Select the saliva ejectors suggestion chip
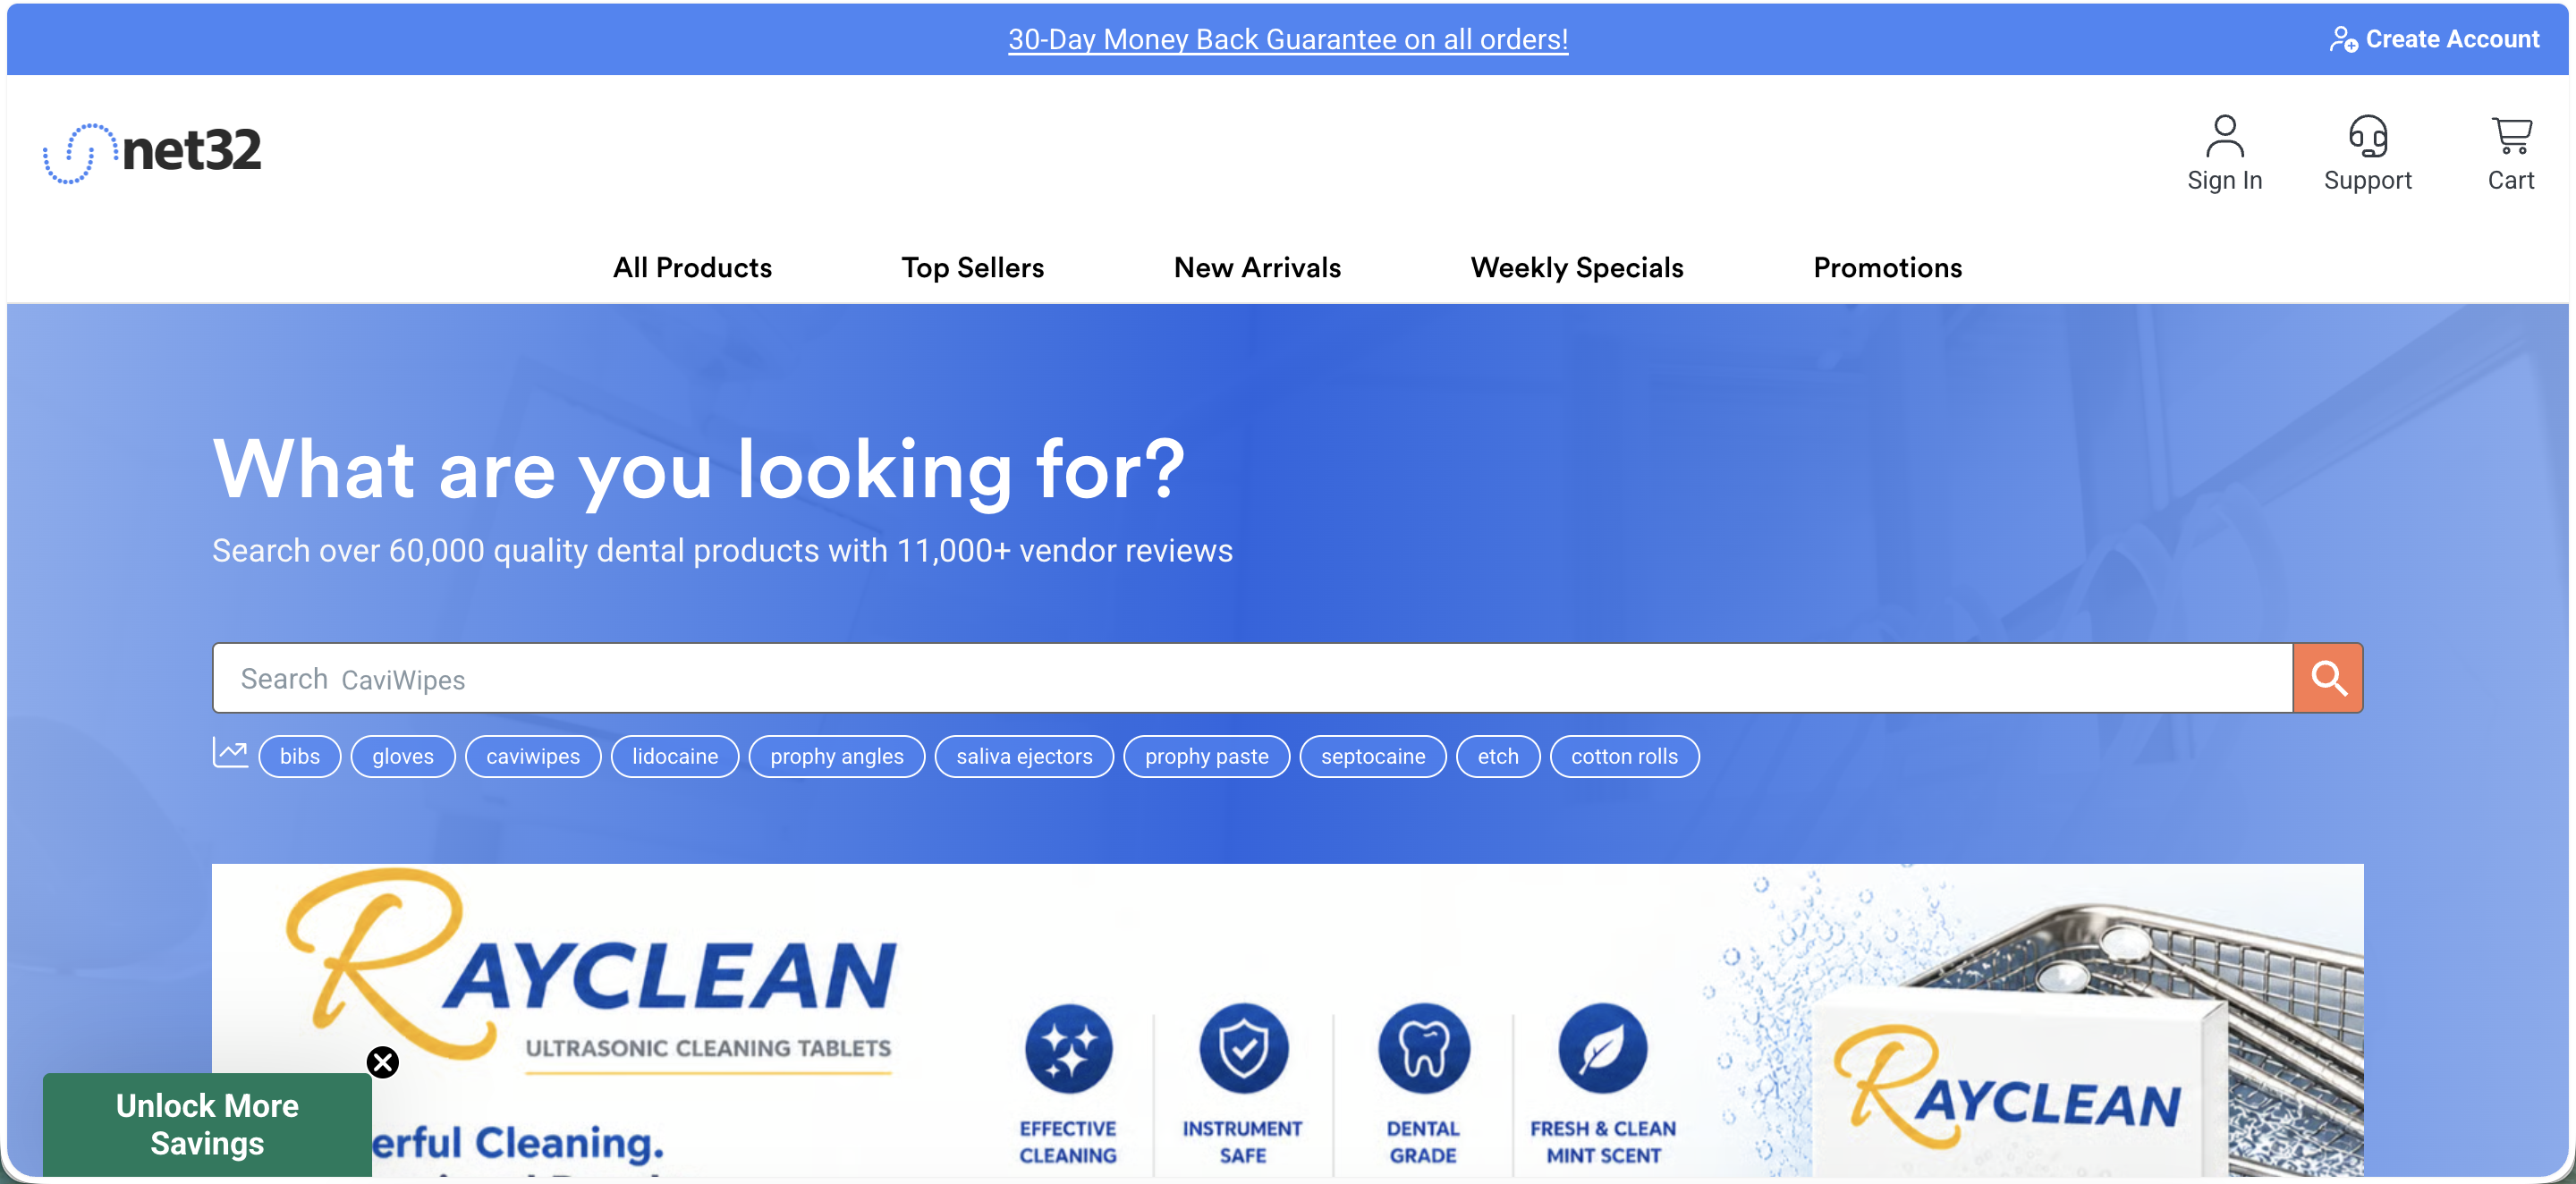Viewport: 2576px width, 1184px height. [1024, 756]
